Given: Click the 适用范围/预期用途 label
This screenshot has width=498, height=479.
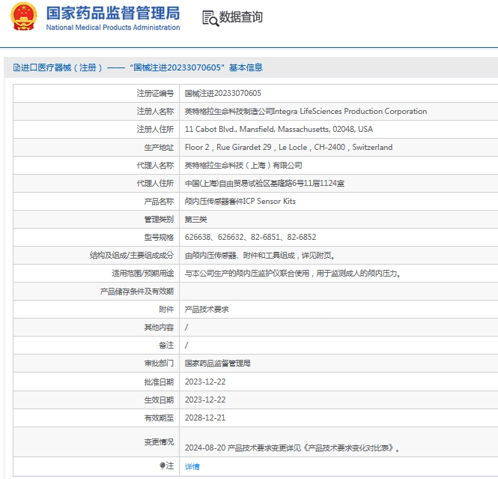Looking at the screenshot, I should 143,274.
